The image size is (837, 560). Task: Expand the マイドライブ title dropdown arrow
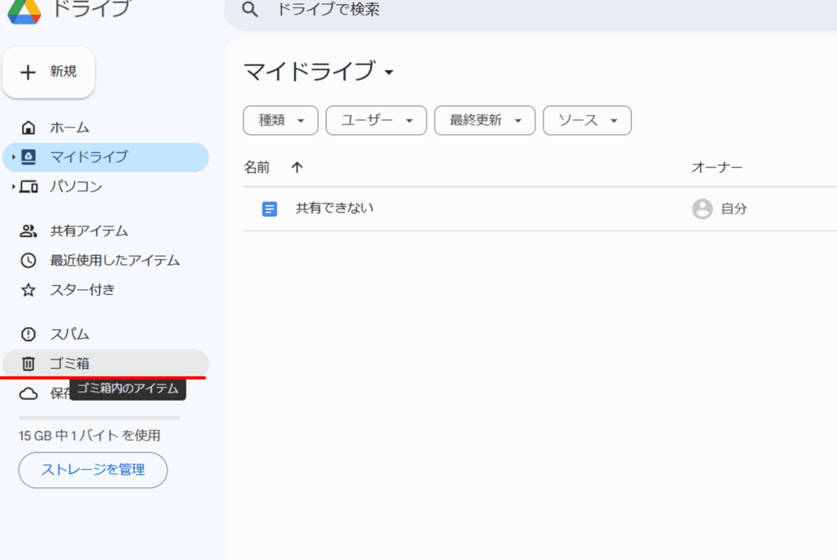[389, 73]
